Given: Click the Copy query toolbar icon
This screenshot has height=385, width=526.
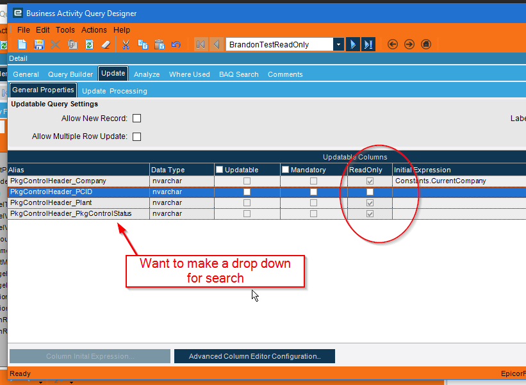Looking at the screenshot, I should (72, 44).
